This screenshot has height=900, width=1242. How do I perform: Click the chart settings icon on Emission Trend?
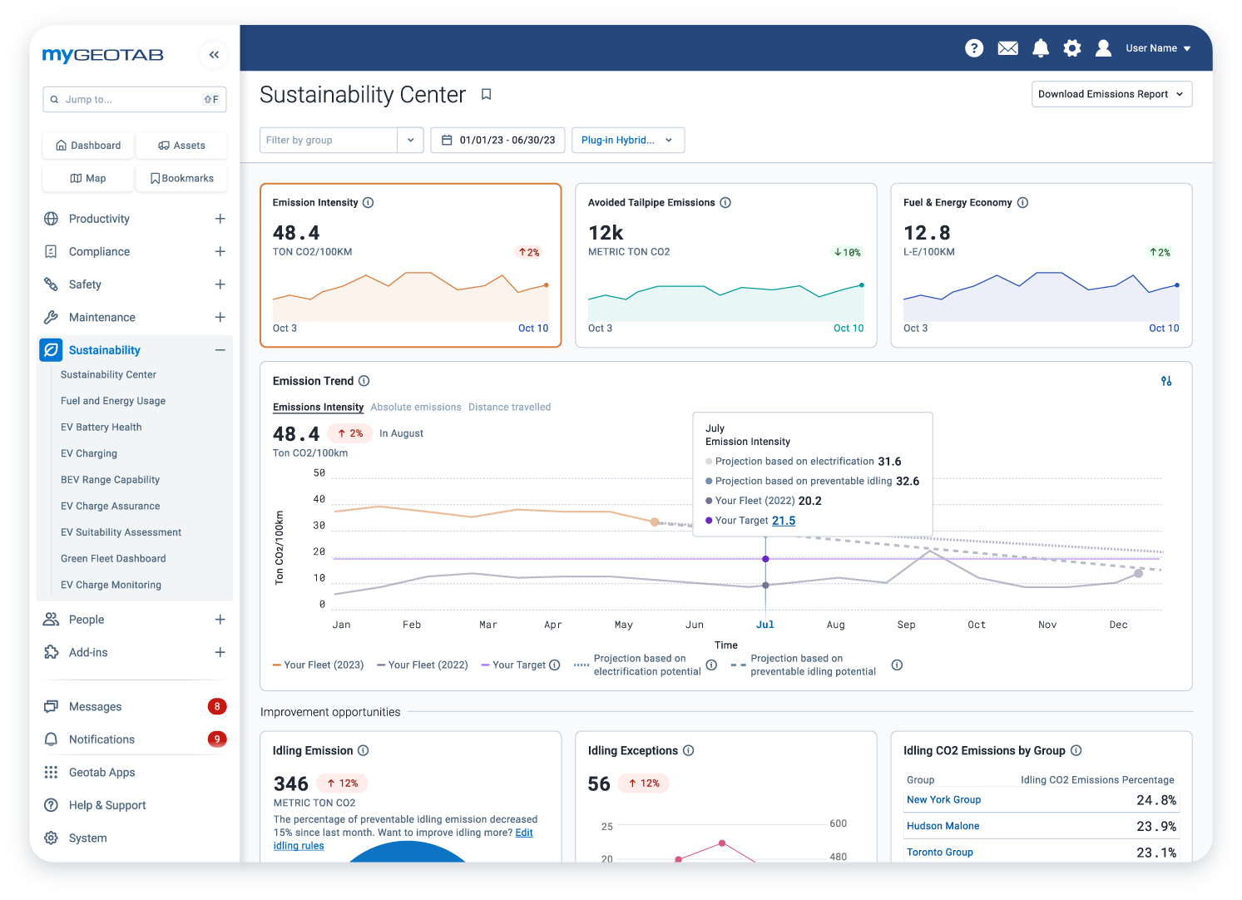click(1165, 380)
